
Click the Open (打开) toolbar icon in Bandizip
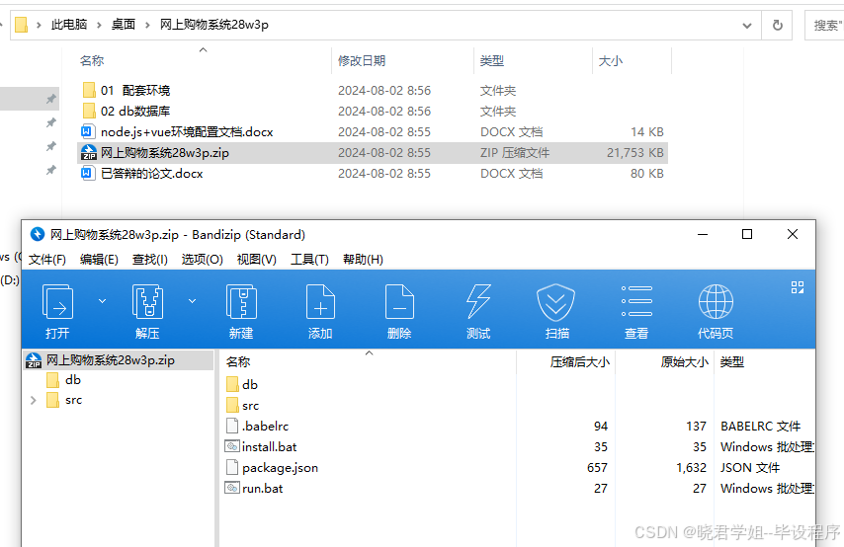[57, 302]
